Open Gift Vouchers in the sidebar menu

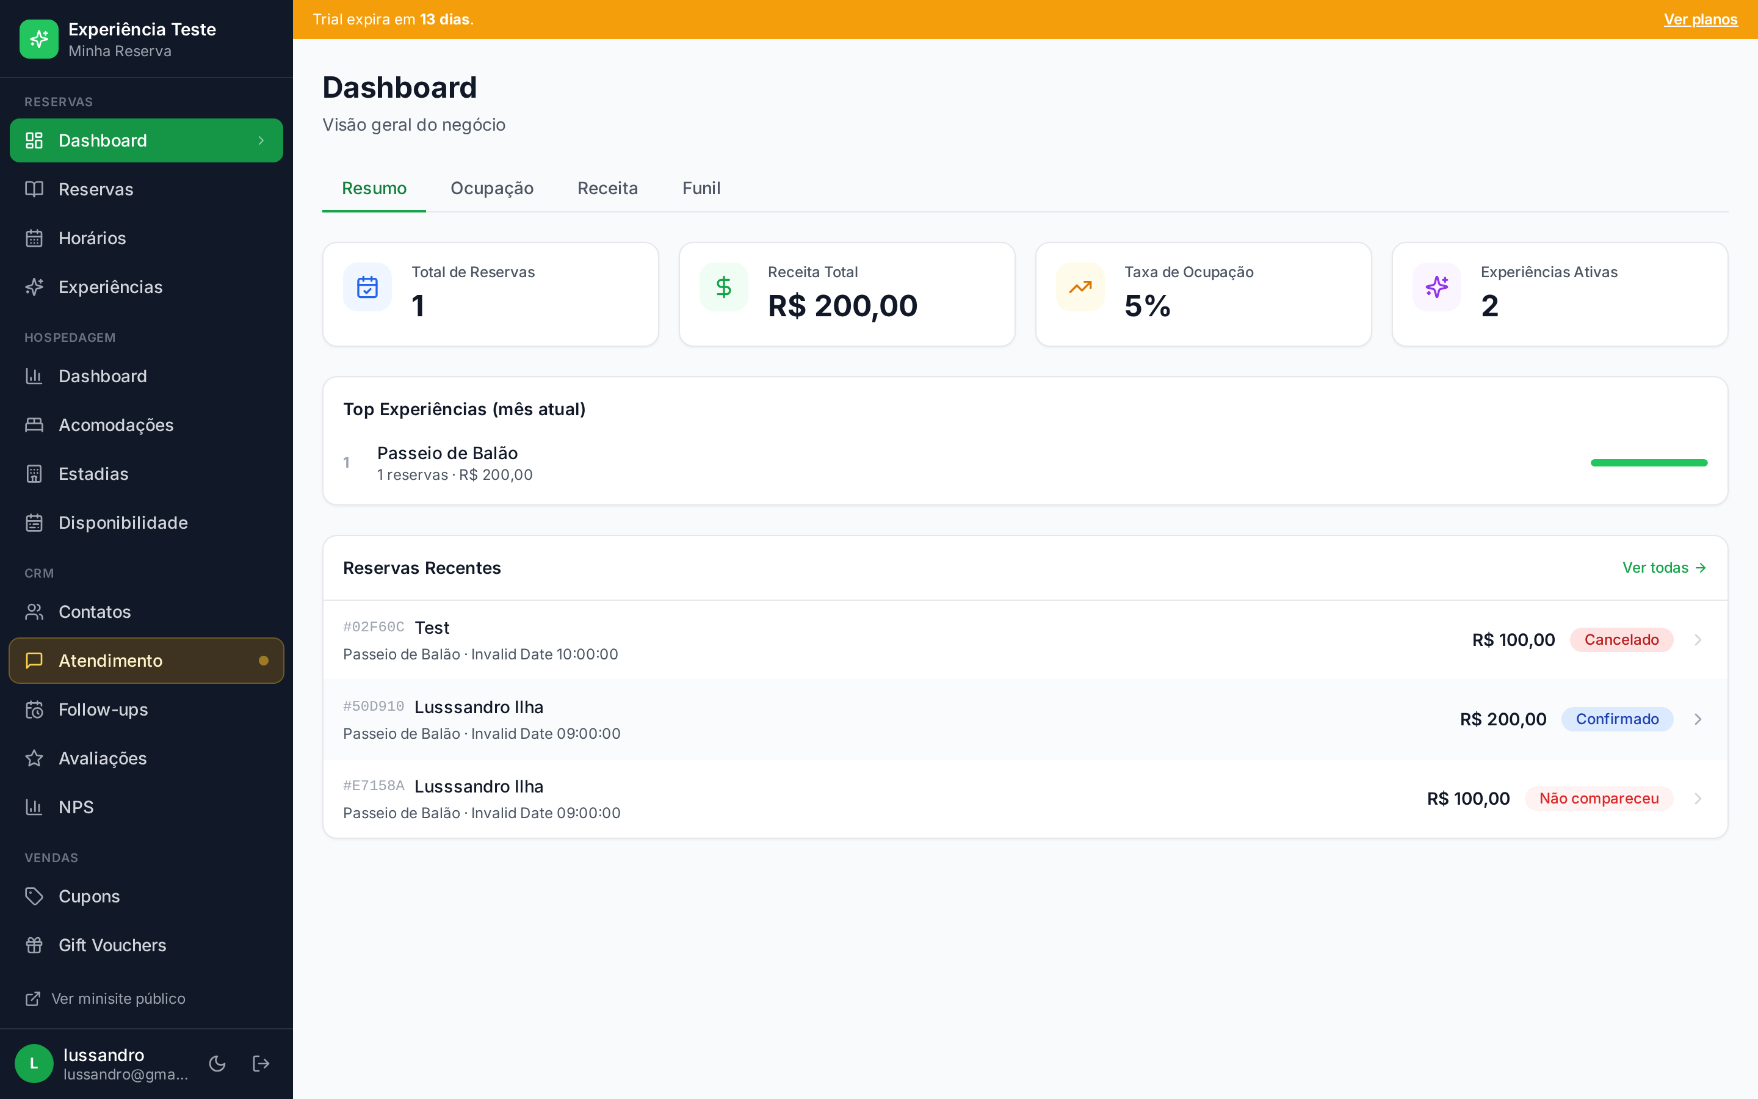(146, 944)
